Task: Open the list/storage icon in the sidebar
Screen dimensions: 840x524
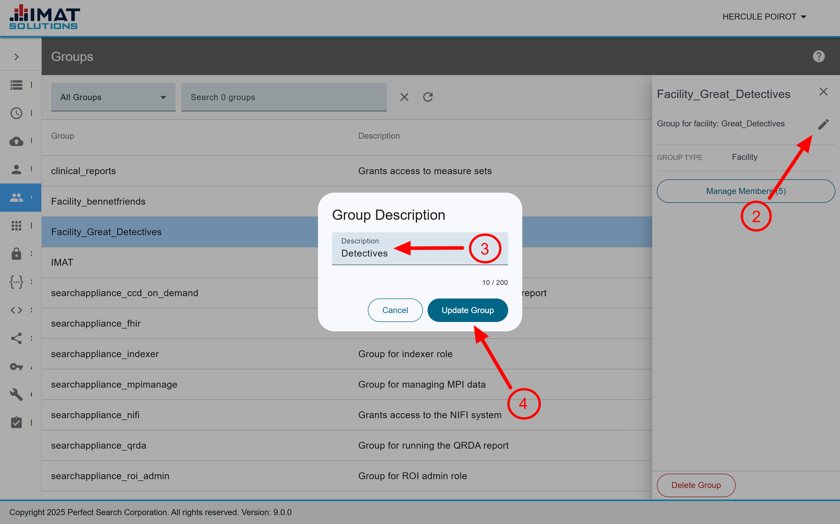Action: [x=16, y=84]
